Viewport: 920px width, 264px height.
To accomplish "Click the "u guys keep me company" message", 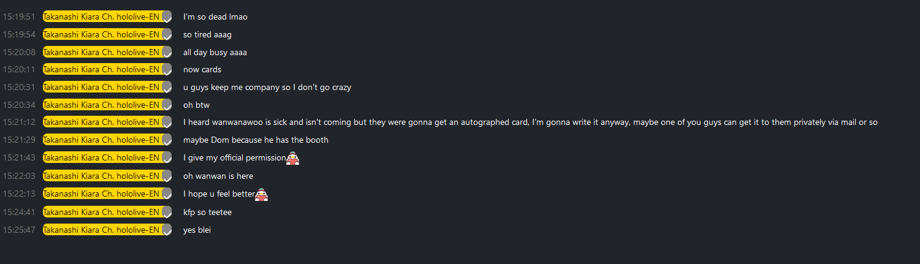I will tap(267, 87).
